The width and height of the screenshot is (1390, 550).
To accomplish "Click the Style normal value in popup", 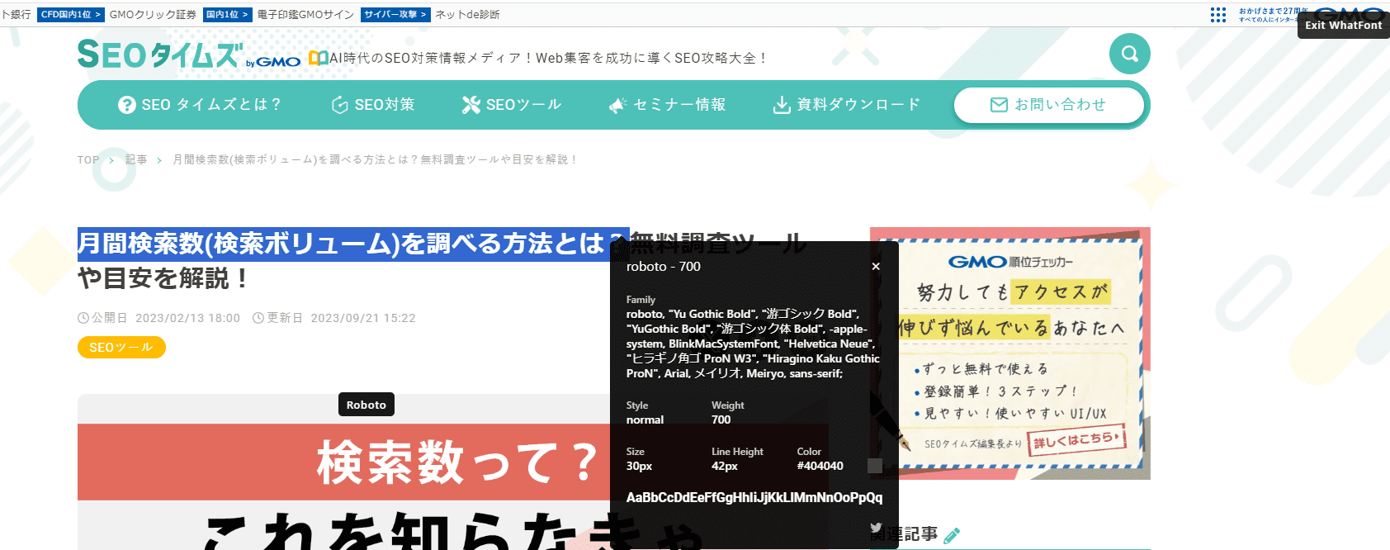I will 645,420.
